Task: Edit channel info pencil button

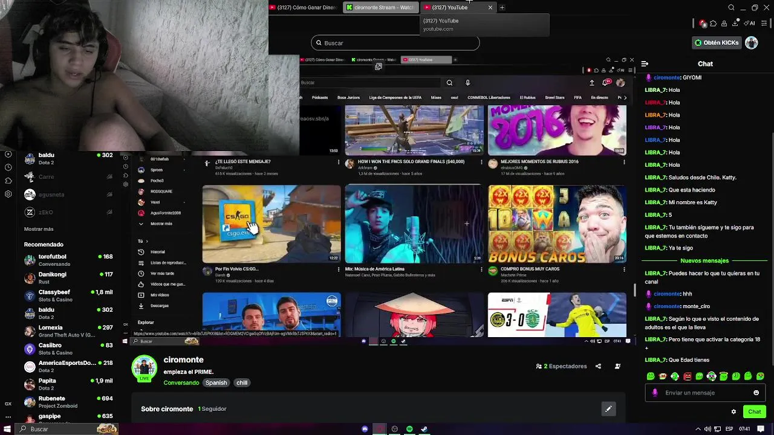Action: click(x=608, y=409)
